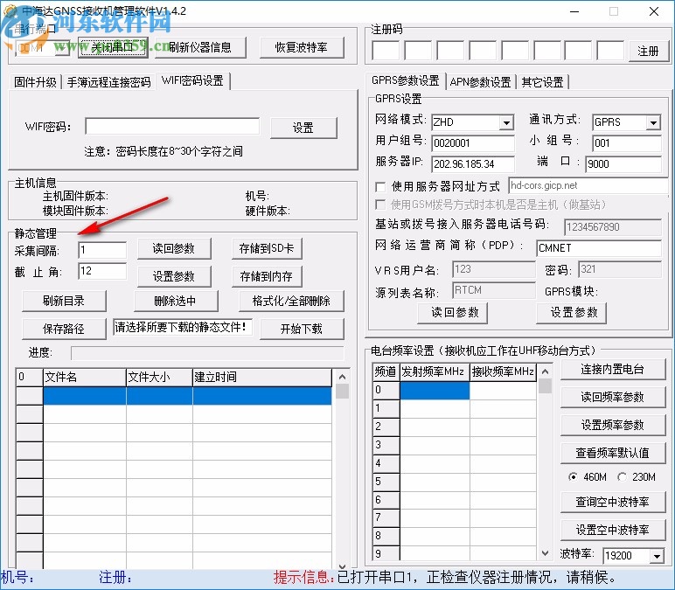Switch to 手簿远程连接密码 tab
This screenshot has width=675, height=590.
click(109, 82)
